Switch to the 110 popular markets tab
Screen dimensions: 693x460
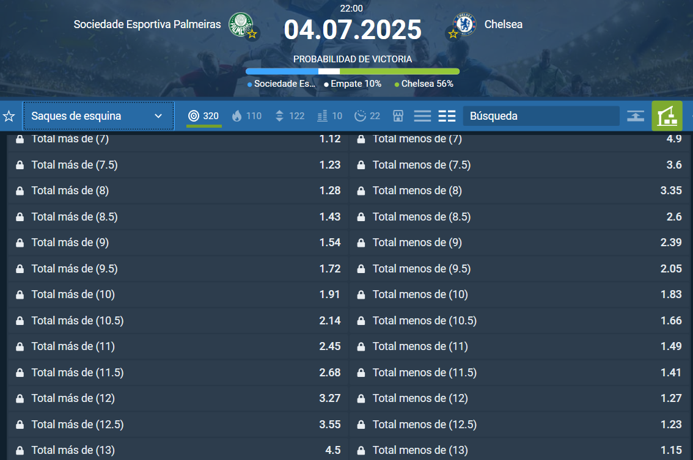(247, 116)
